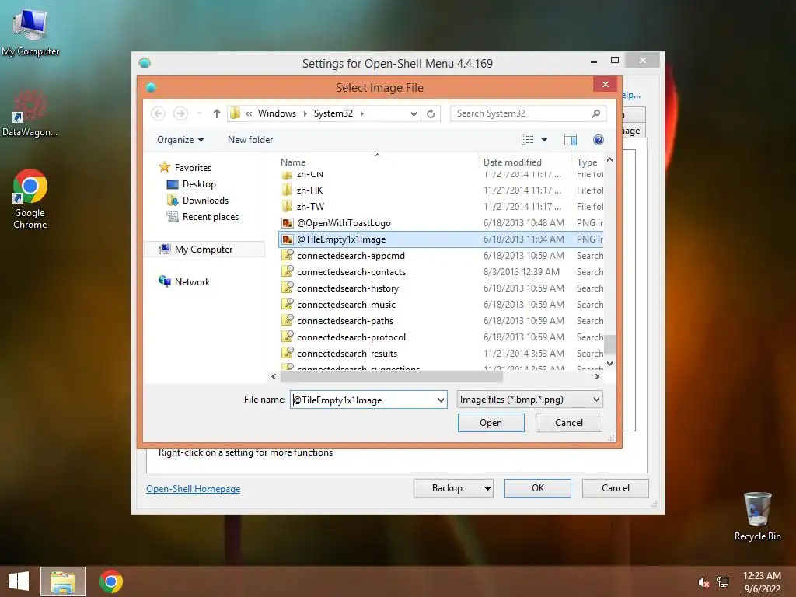Open the Backup dropdown button
The width and height of the screenshot is (796, 597).
pos(453,488)
